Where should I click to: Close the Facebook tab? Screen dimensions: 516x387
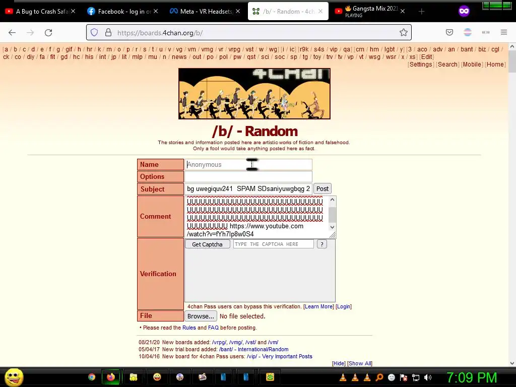[x=156, y=12]
